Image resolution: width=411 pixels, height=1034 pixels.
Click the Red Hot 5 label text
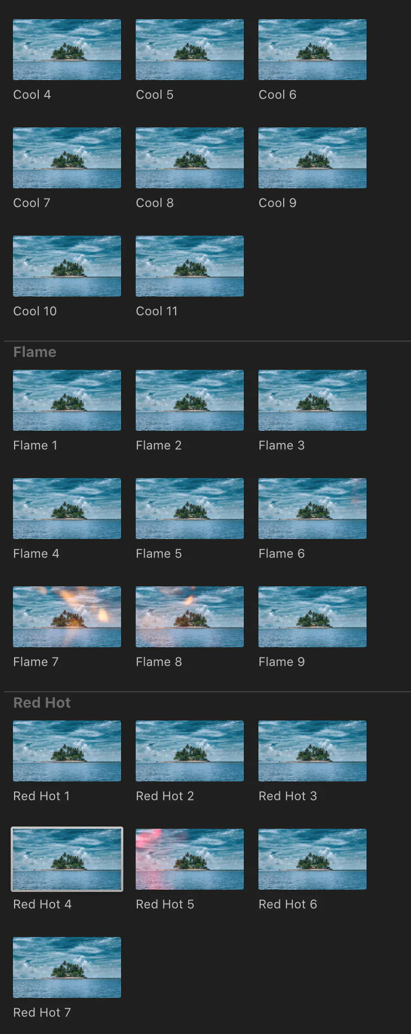coord(165,904)
